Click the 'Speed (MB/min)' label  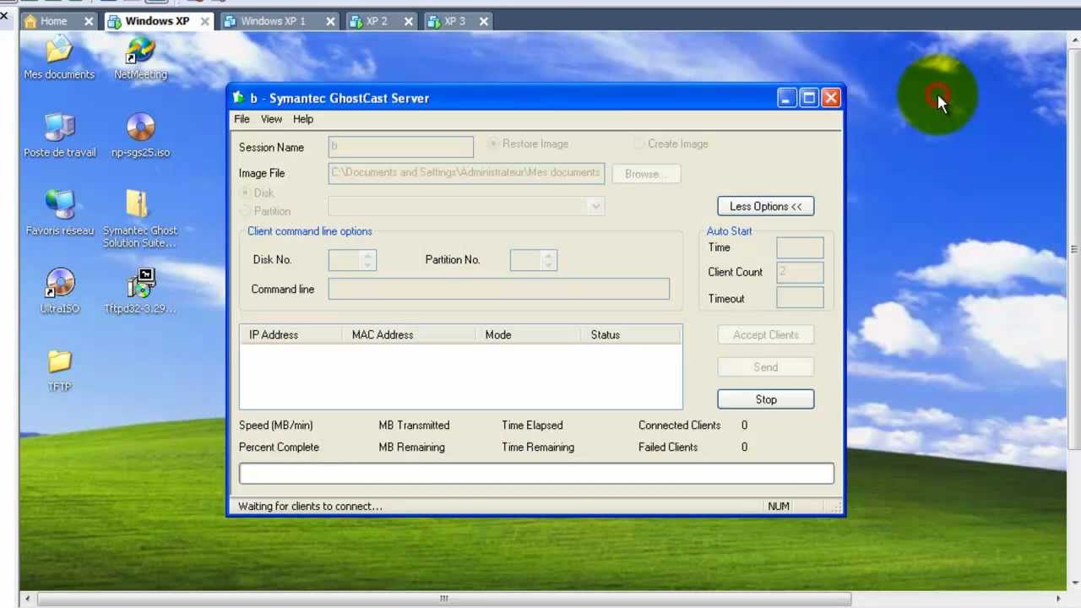(275, 426)
